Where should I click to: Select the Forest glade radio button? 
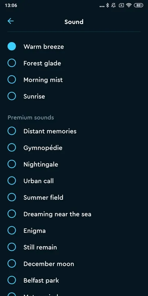pos(12,63)
